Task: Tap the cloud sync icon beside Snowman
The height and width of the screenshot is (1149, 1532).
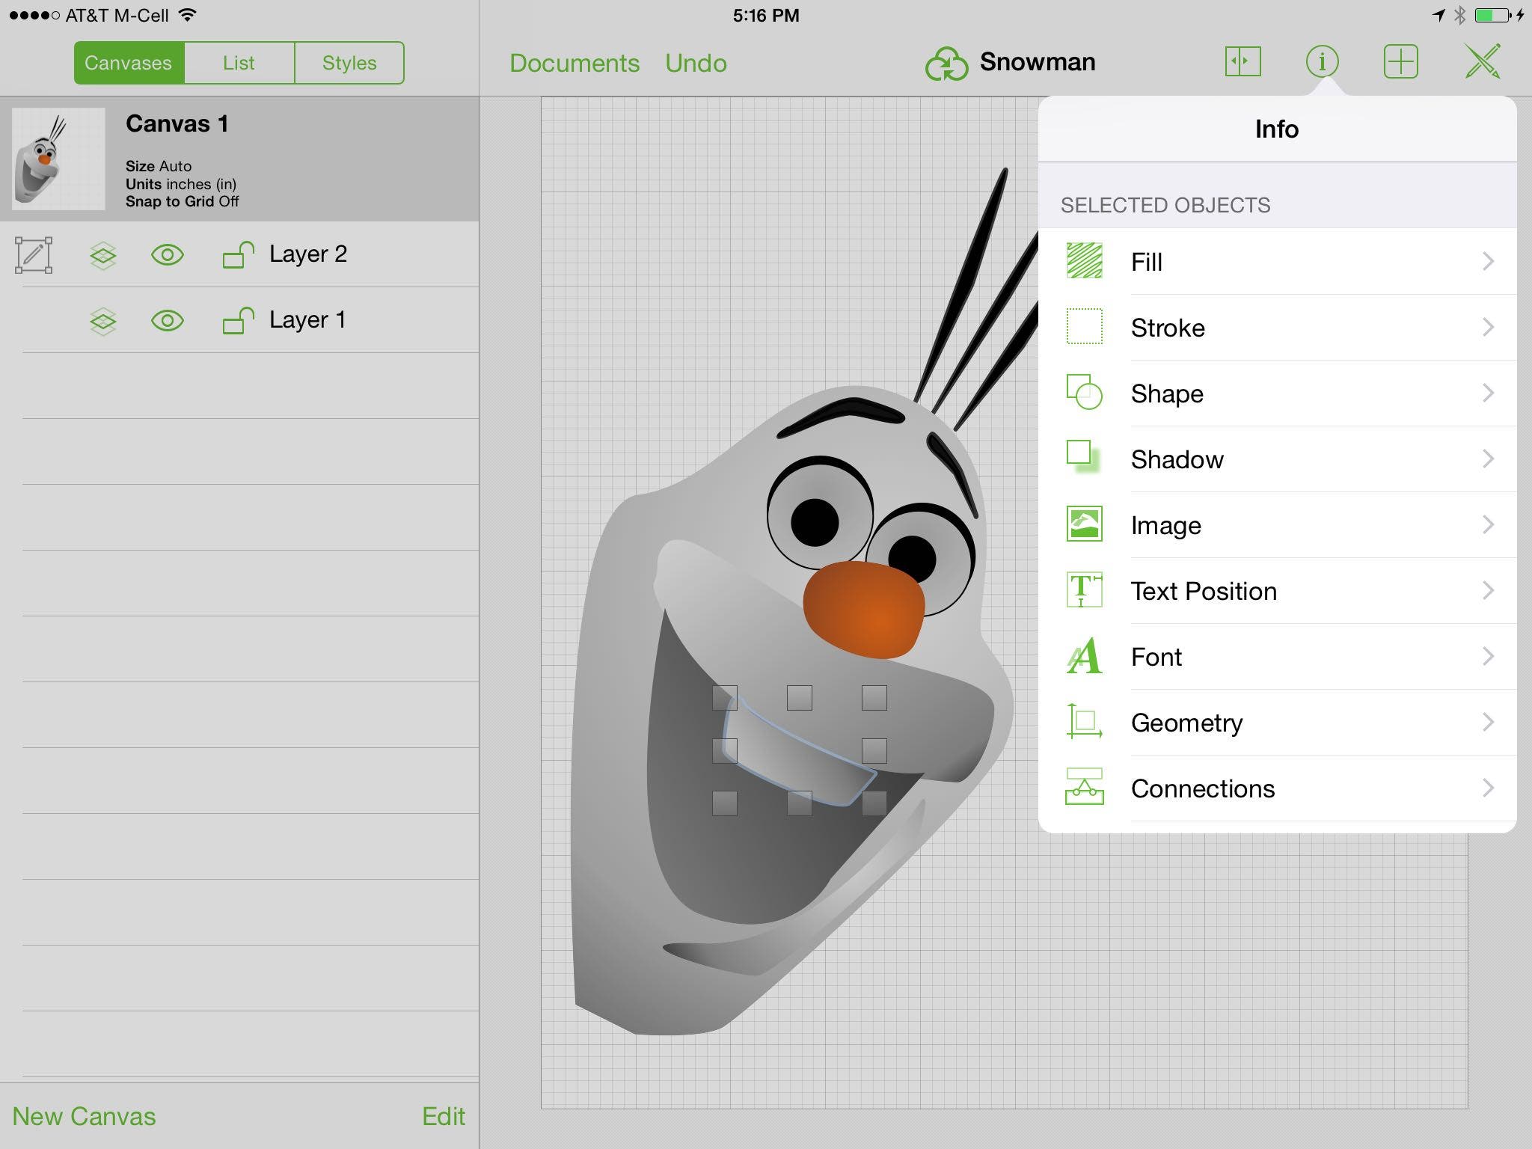Action: tap(946, 63)
